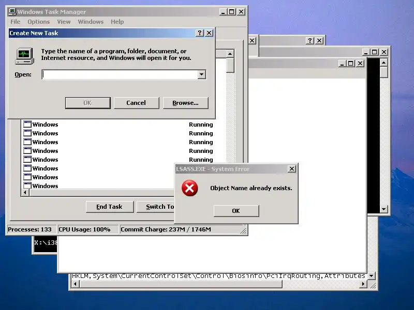Click the computer icon in Create New Task dialog
Viewport: 414px width, 310px height.
(24, 56)
